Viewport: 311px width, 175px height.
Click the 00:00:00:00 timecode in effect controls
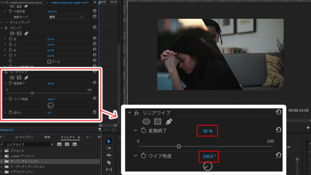point(7,130)
